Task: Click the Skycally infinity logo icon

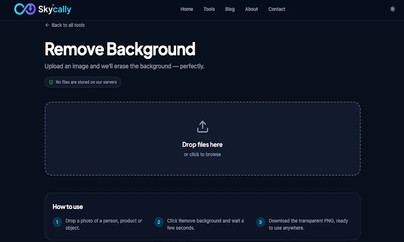Action: coord(25,9)
